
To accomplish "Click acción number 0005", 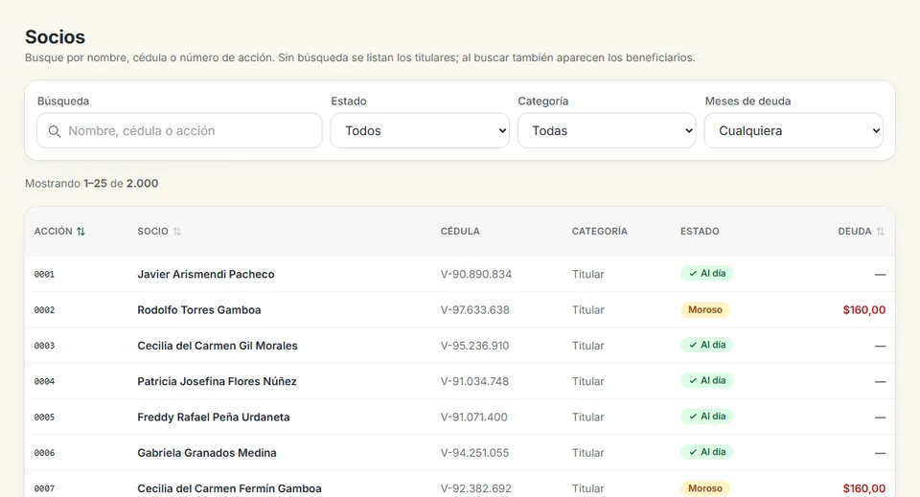I will tap(44, 418).
